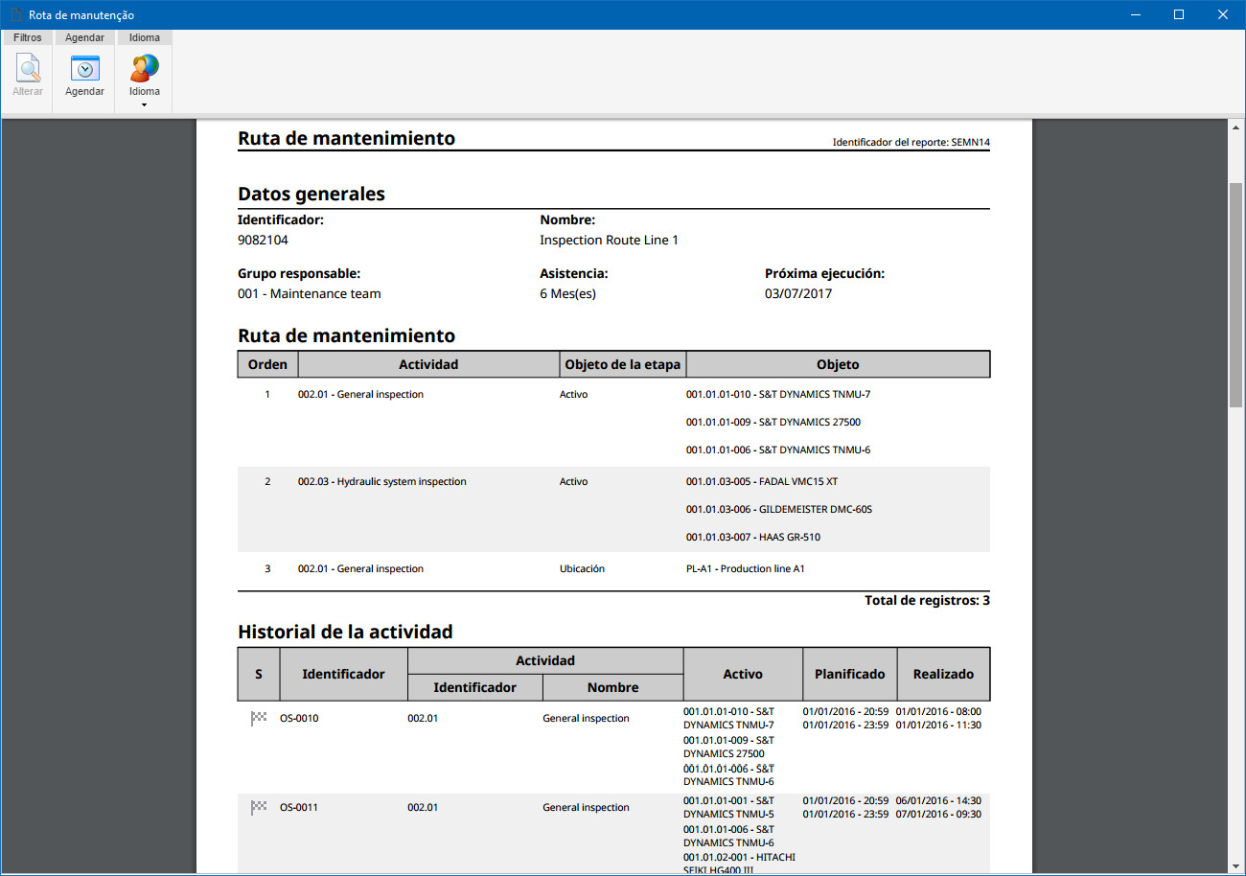This screenshot has height=876, width=1246.
Task: Click the Alterar magnifier icon
Action: coord(28,68)
